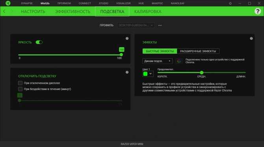Select Быстрые эффекты button
This screenshot has width=264, height=147.
pos(160,51)
